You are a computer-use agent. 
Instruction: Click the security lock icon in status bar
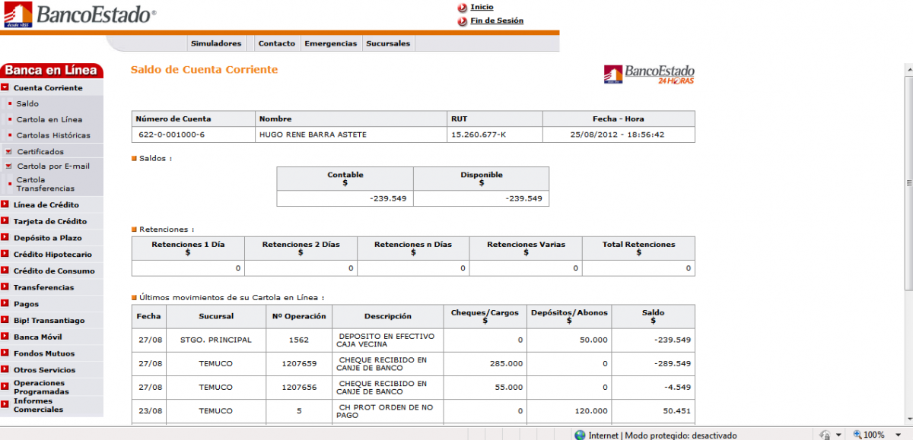click(x=824, y=435)
